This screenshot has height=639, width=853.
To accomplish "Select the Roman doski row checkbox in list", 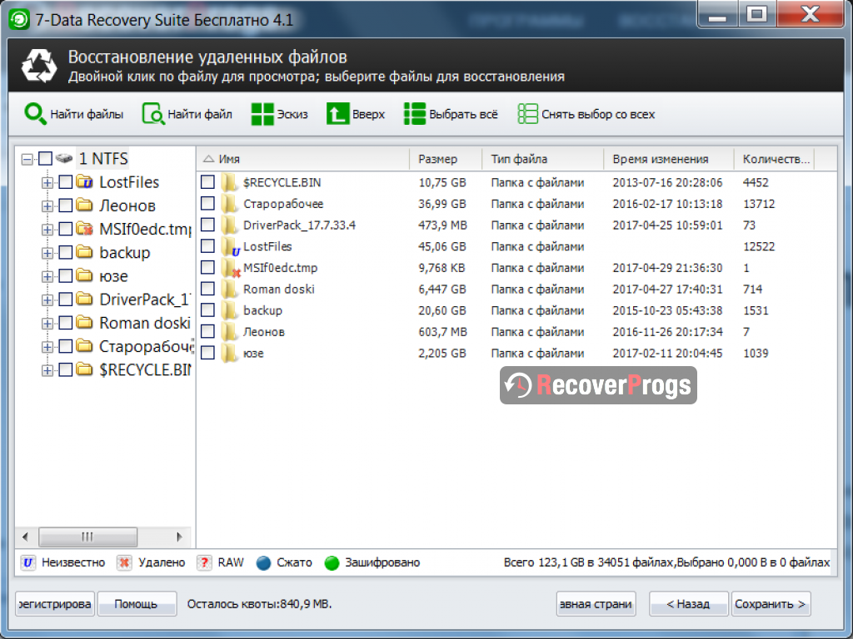I will pos(207,289).
